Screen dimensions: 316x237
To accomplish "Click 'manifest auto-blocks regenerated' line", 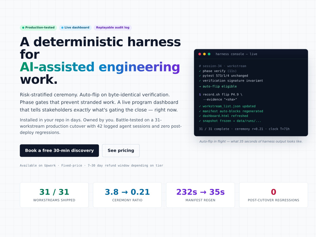I will coord(231,111).
